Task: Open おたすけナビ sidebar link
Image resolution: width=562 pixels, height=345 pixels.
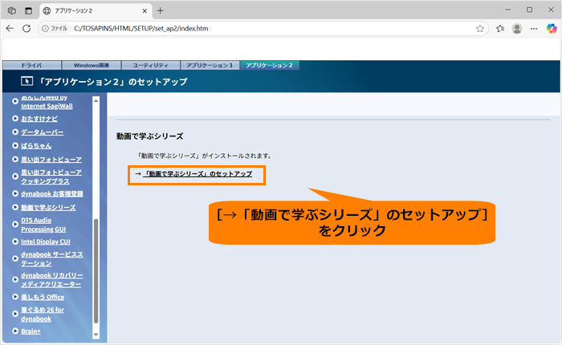Action: [x=39, y=119]
